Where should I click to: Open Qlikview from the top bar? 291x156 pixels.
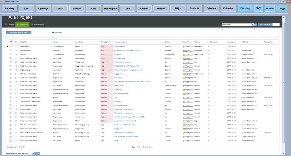tap(211, 9)
